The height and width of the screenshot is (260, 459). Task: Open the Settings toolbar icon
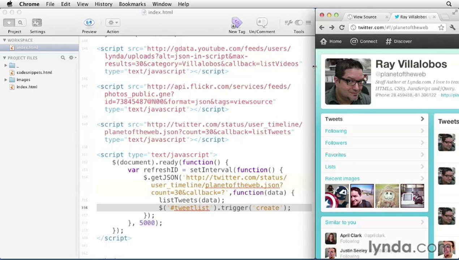click(x=37, y=23)
